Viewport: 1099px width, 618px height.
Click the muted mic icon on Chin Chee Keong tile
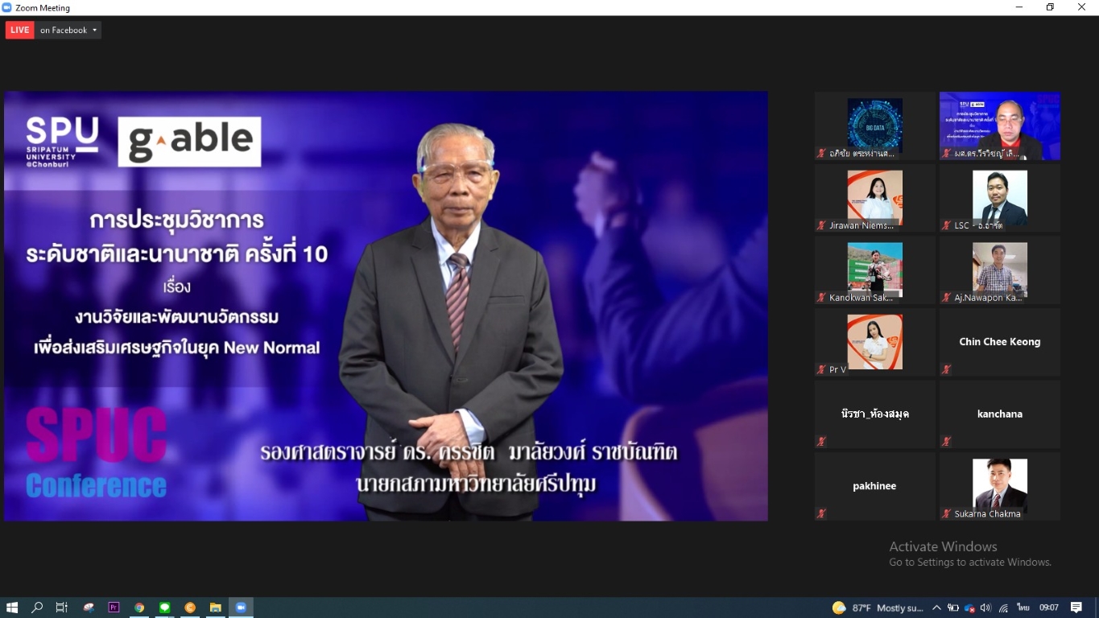click(x=947, y=369)
